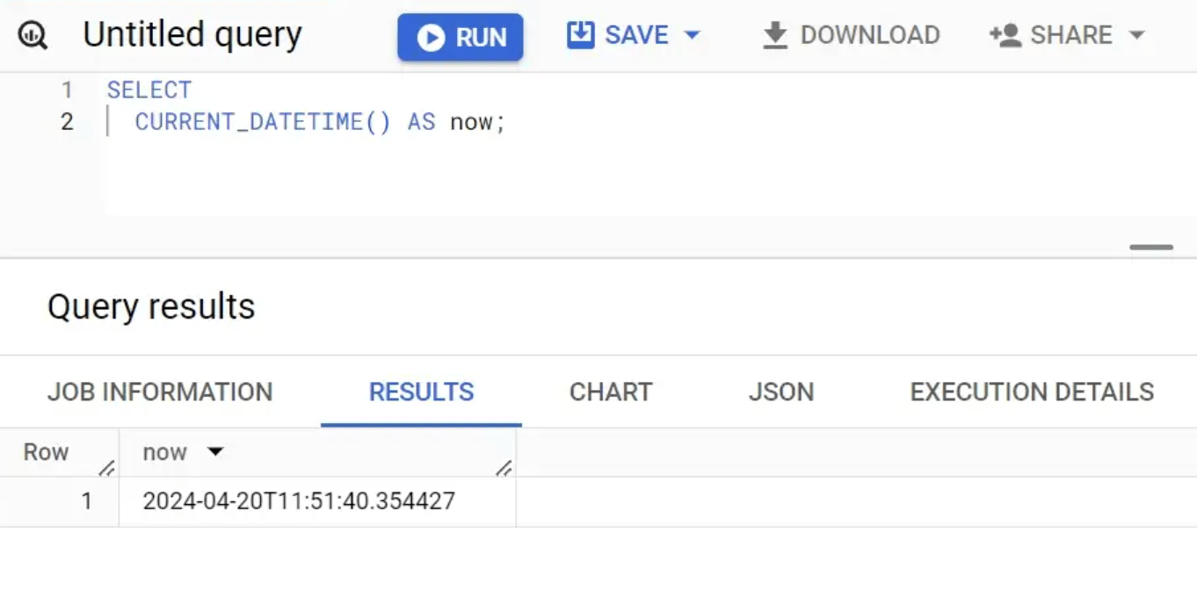Select the RESULTS tab

[x=421, y=392]
